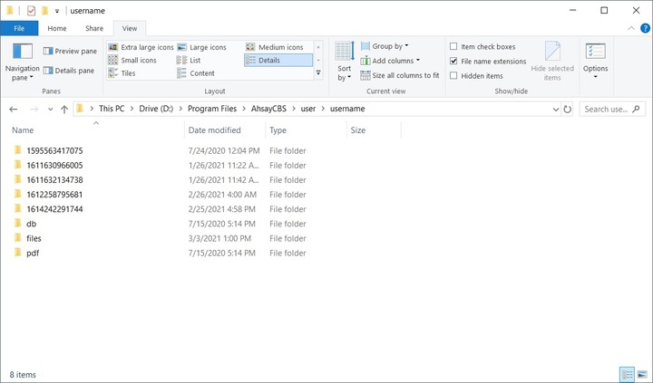
Task: Refresh the current folder
Action: coord(567,109)
